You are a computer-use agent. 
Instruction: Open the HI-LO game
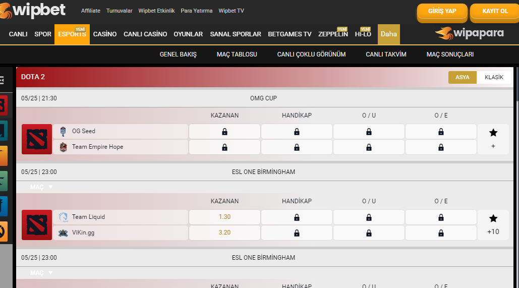coord(363,34)
